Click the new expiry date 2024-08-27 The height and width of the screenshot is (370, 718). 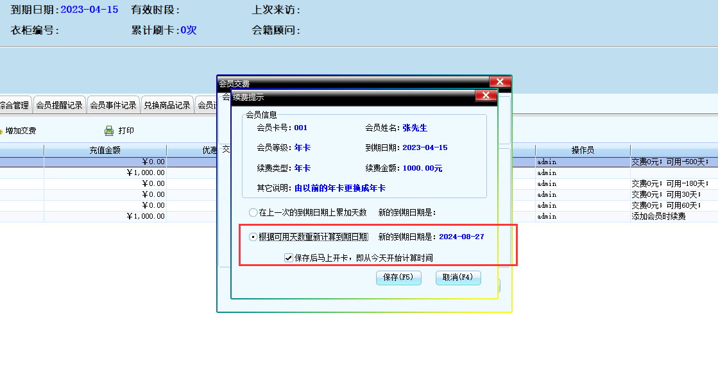click(461, 237)
